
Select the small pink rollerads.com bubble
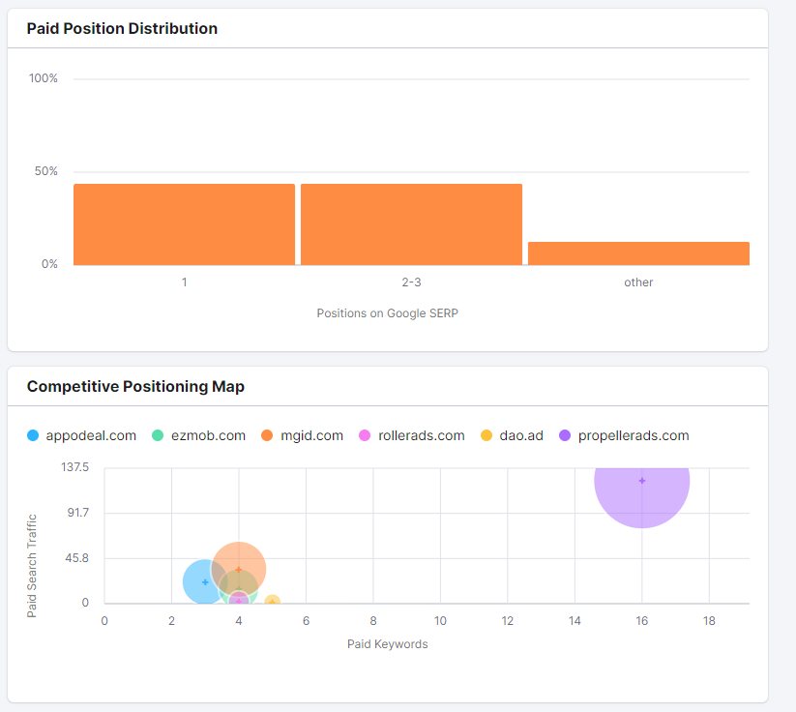pyautogui.click(x=239, y=601)
